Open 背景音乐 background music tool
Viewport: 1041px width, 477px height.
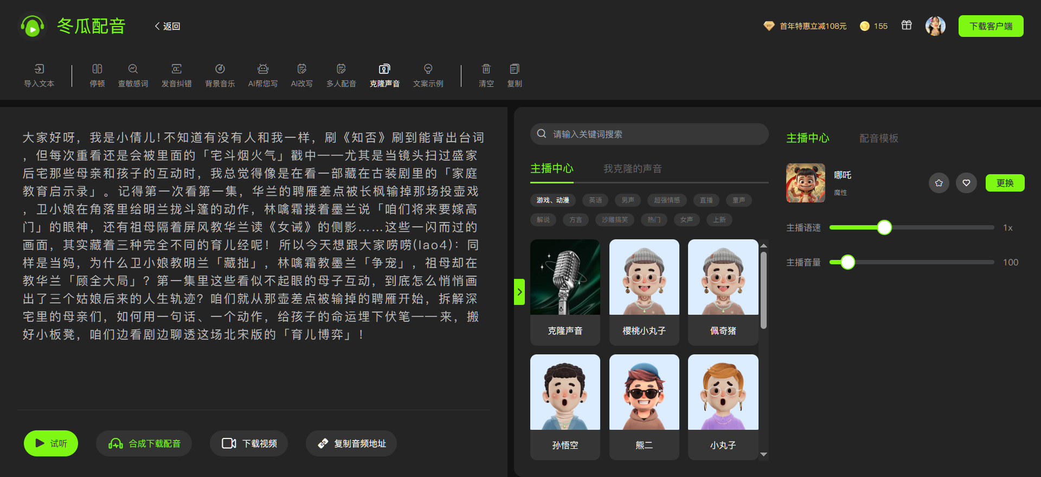pos(220,75)
